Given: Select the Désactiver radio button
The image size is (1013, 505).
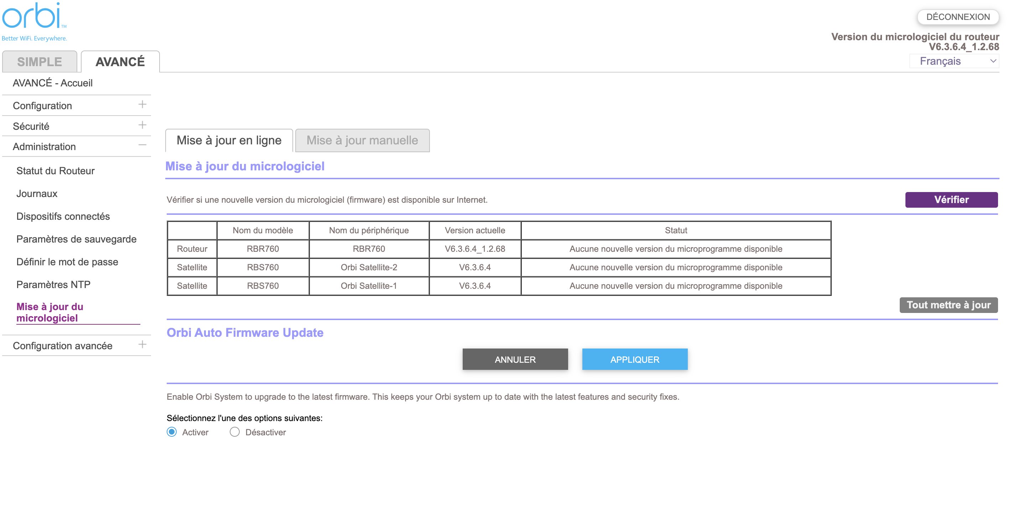Looking at the screenshot, I should (x=234, y=432).
